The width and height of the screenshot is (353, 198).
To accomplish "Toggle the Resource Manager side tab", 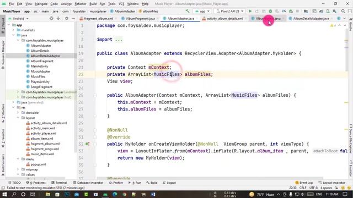I will [3, 54].
